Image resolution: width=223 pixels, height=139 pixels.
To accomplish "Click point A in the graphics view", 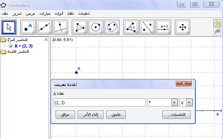I will 77,72.
